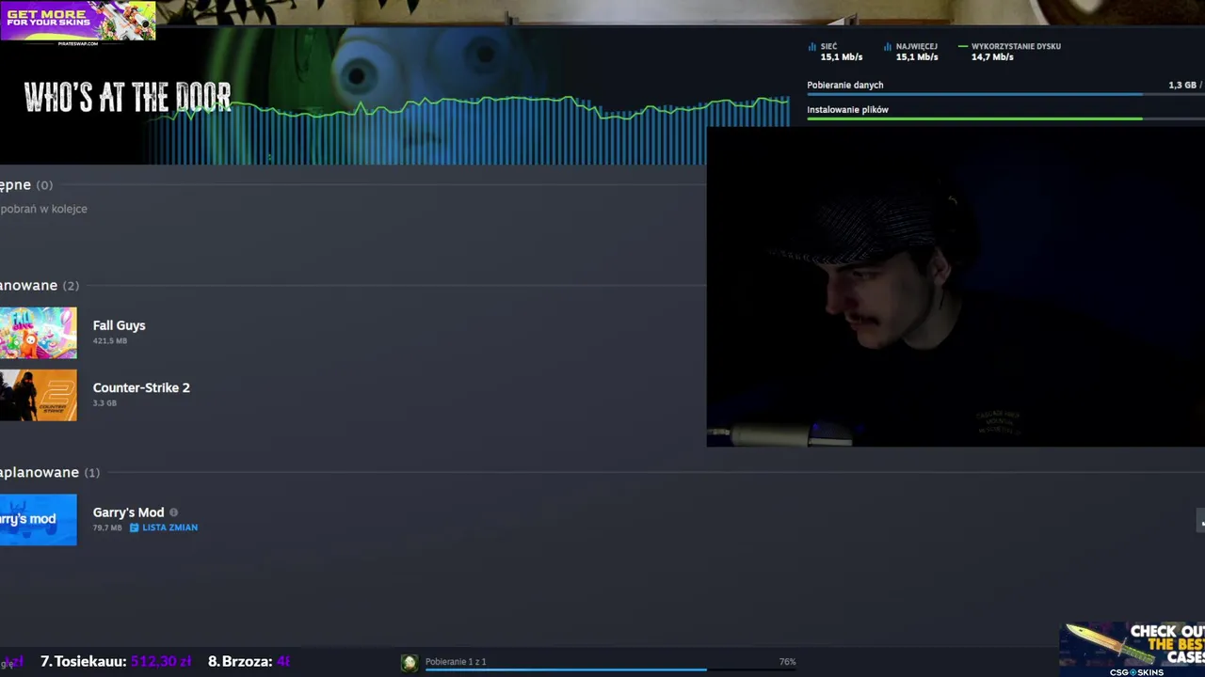Select the Counter-Strike 2 title text
The image size is (1205, 677).
(x=141, y=387)
